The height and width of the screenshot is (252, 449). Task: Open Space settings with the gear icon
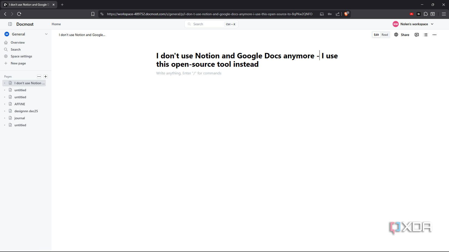[21, 56]
